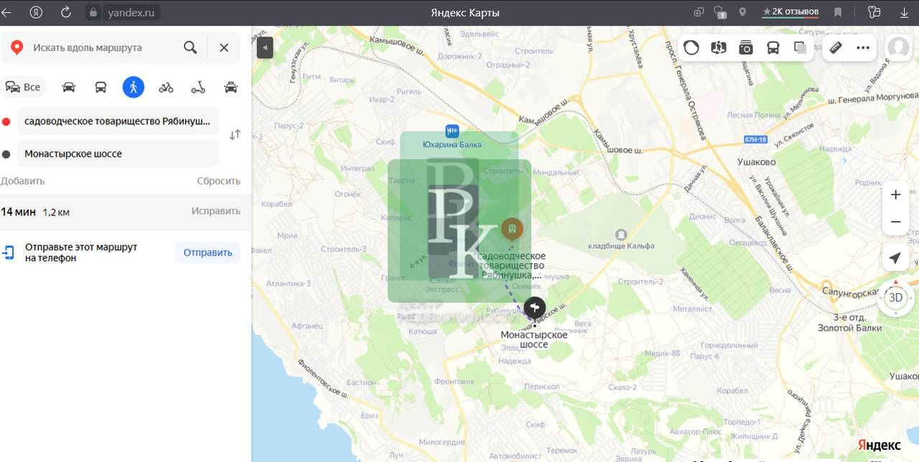This screenshot has width=919, height=462.
Task: Open the user profile avatar
Action: coord(898,47)
